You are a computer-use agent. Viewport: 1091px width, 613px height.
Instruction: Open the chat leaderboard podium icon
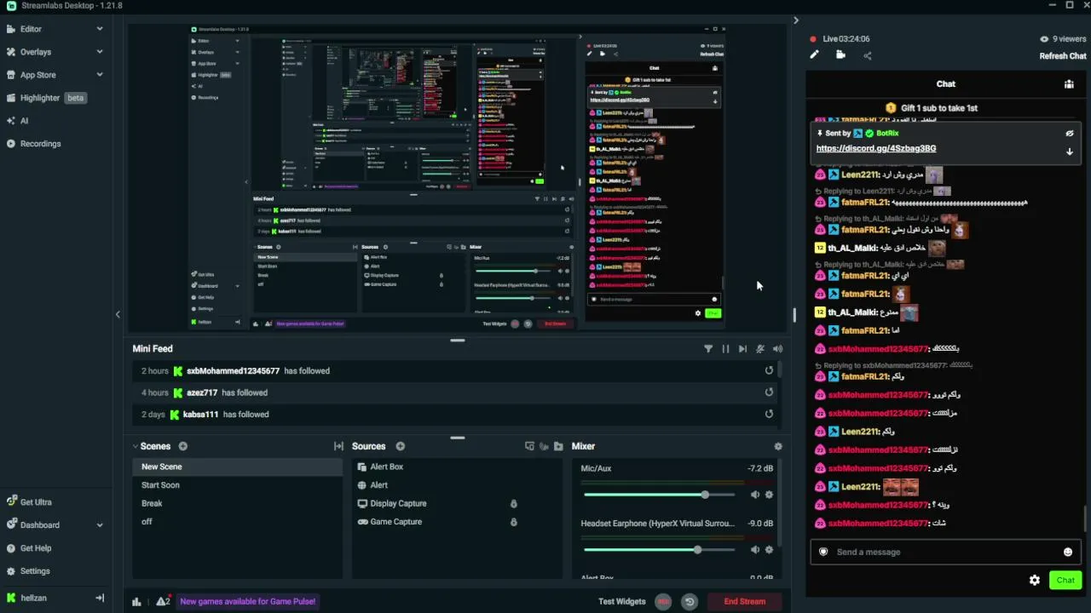pos(1069,84)
